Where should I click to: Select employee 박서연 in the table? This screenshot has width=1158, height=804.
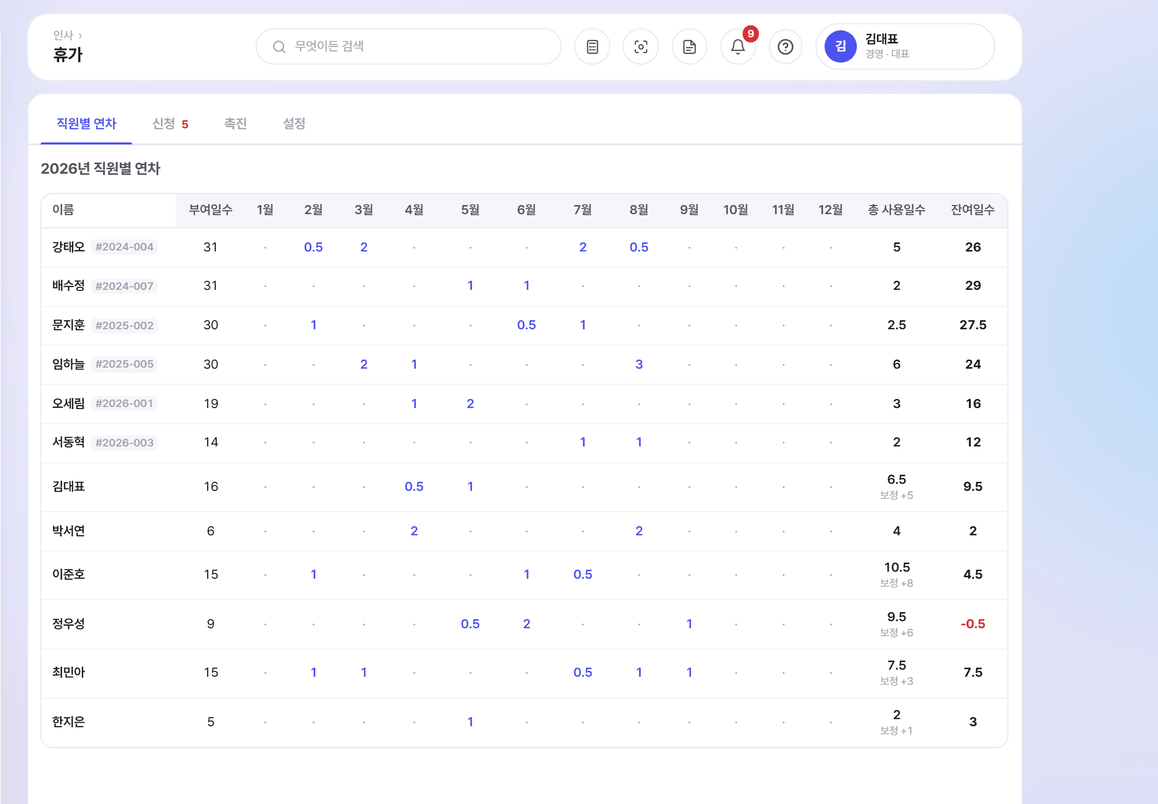tap(69, 531)
